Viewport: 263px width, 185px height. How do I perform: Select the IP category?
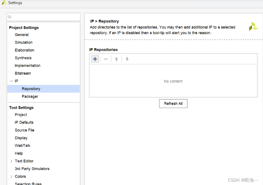16,81
